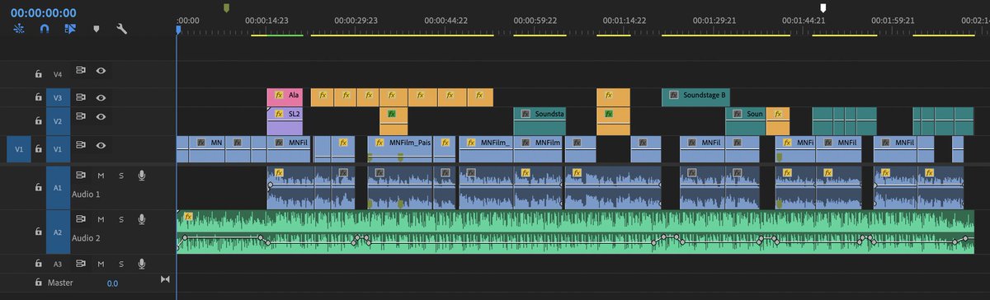Mute Audio 1 track
The height and width of the screenshot is (300, 990).
(x=101, y=175)
